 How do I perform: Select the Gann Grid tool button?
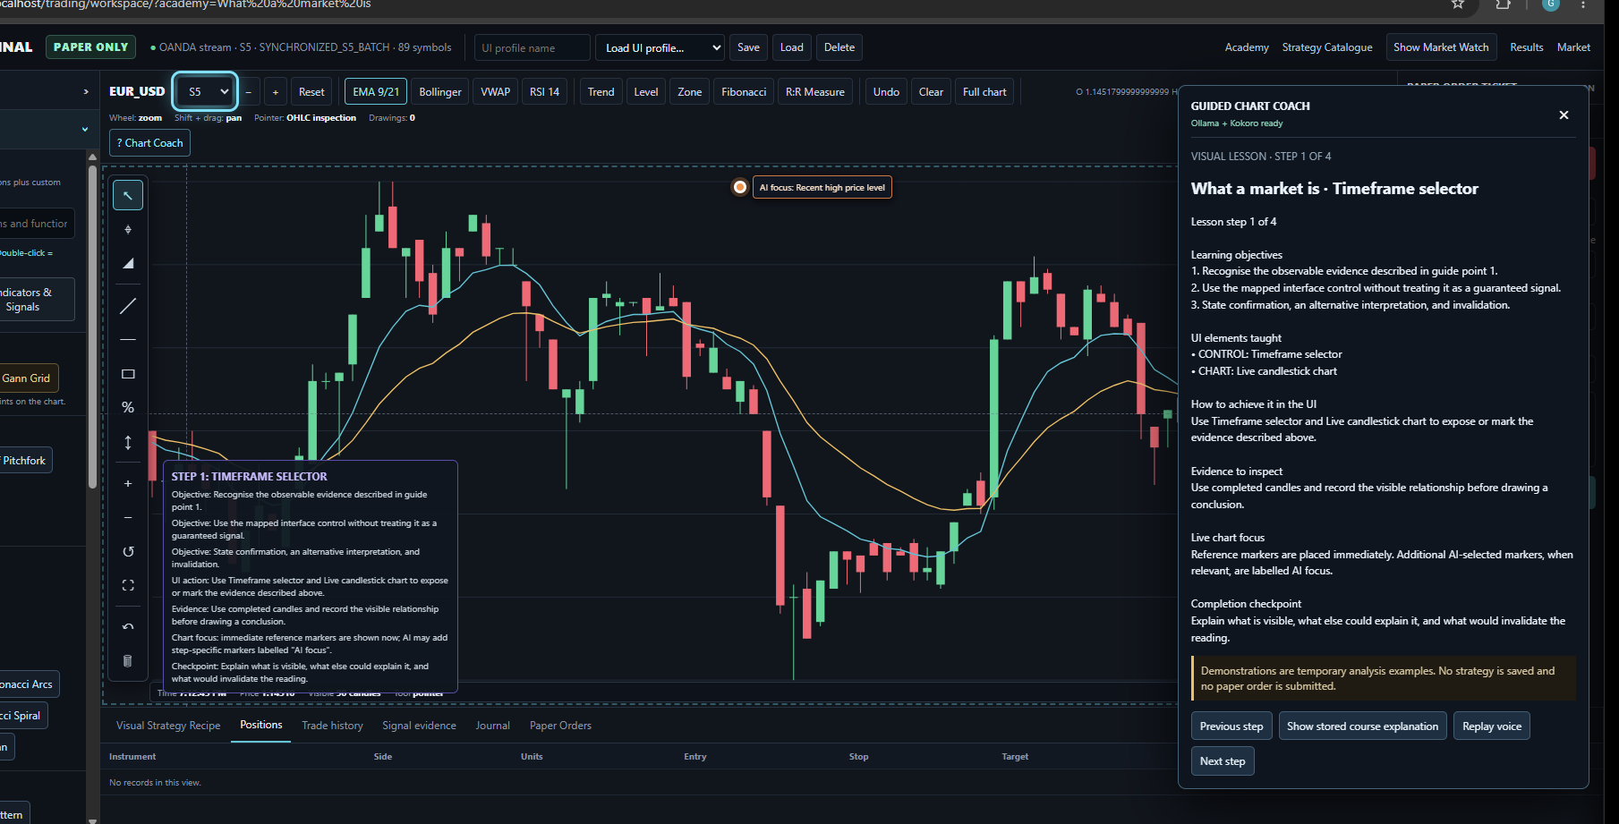pos(27,378)
